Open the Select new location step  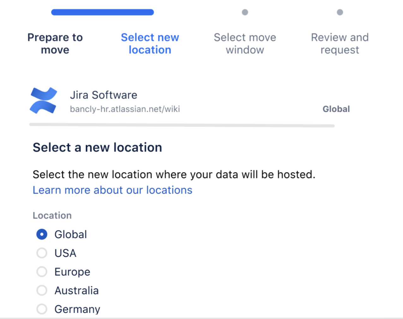click(150, 44)
